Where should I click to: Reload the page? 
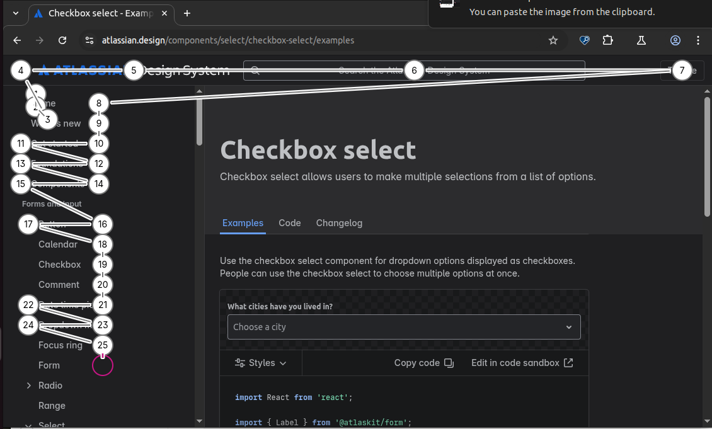[62, 40]
